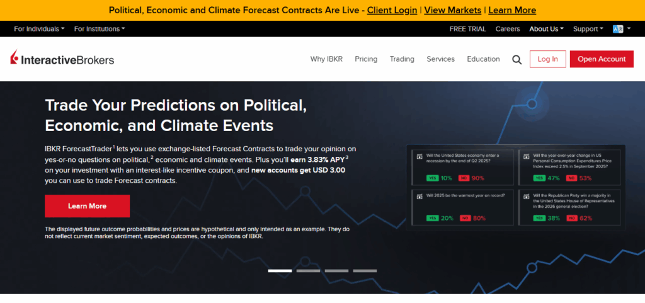Open the Why IBKR menu
The width and height of the screenshot is (645, 303).
[326, 59]
